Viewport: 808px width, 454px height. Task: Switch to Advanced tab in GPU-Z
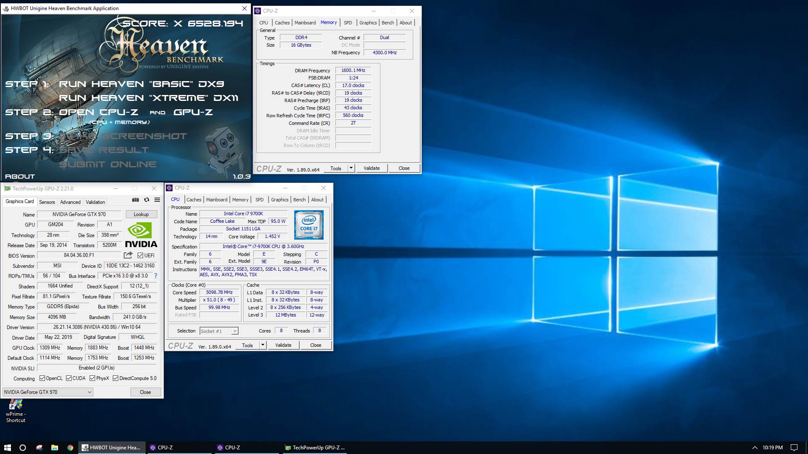70,202
